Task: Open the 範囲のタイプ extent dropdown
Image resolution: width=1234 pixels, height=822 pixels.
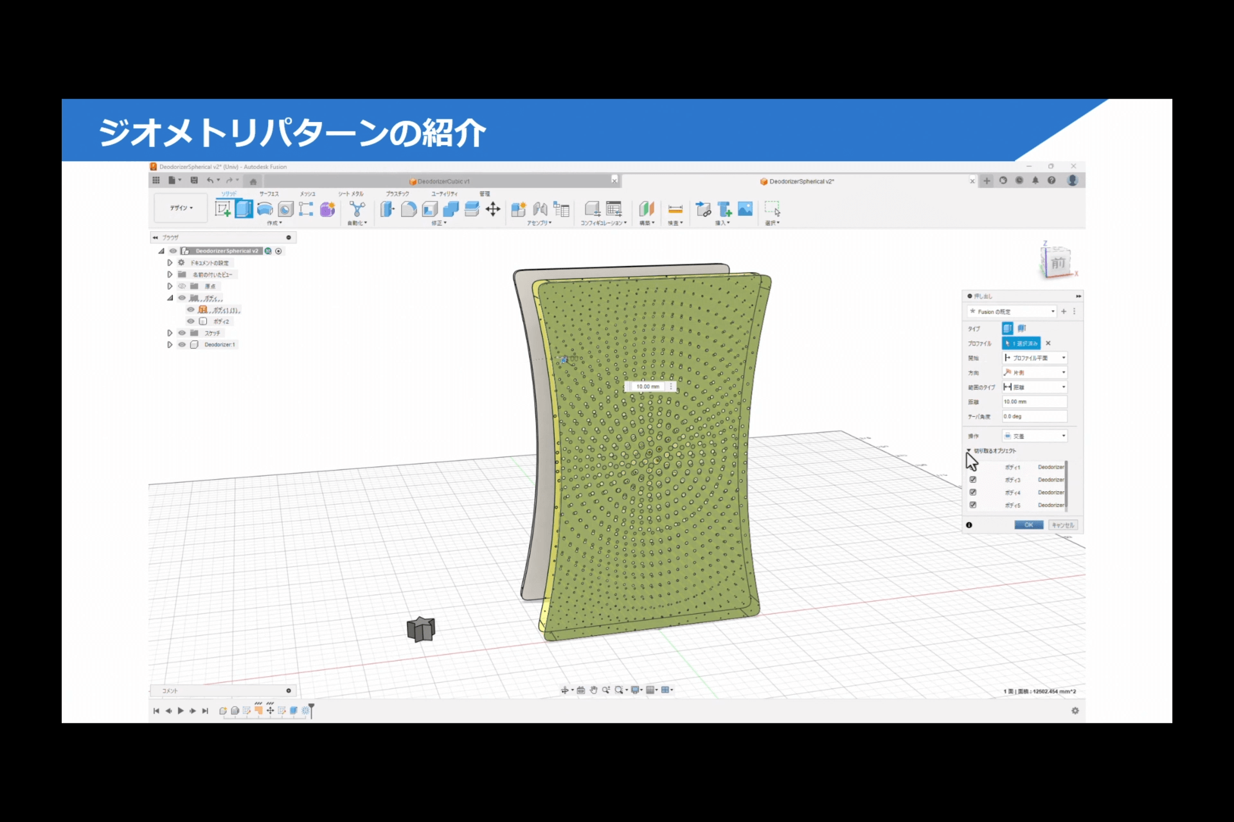Action: (x=1035, y=387)
